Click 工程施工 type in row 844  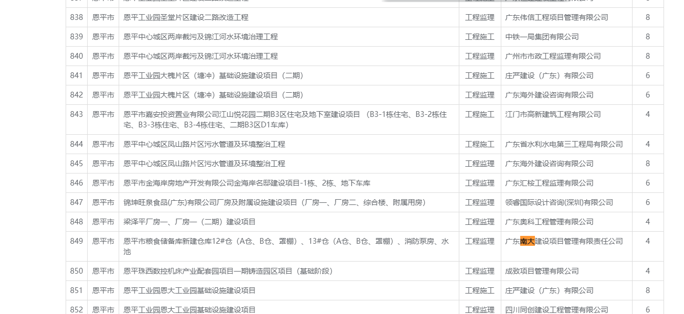click(480, 144)
